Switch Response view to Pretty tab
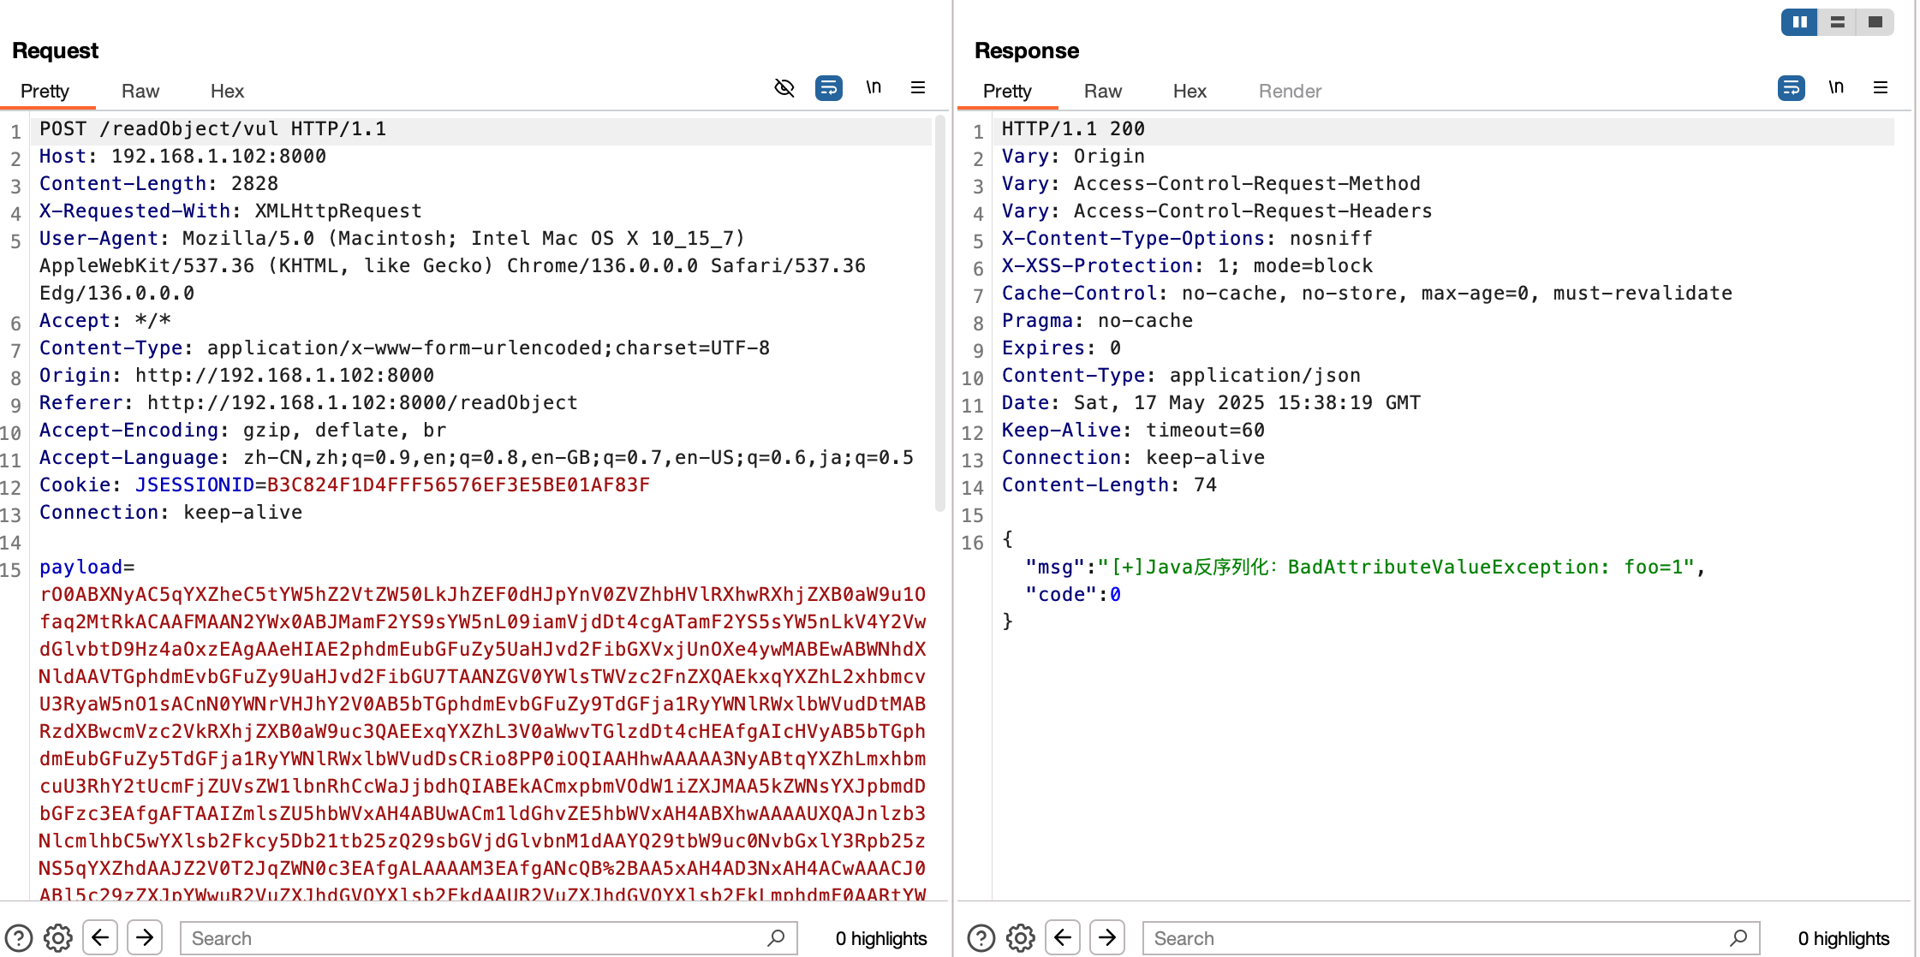Viewport: 1920px width, 957px height. (x=1007, y=91)
